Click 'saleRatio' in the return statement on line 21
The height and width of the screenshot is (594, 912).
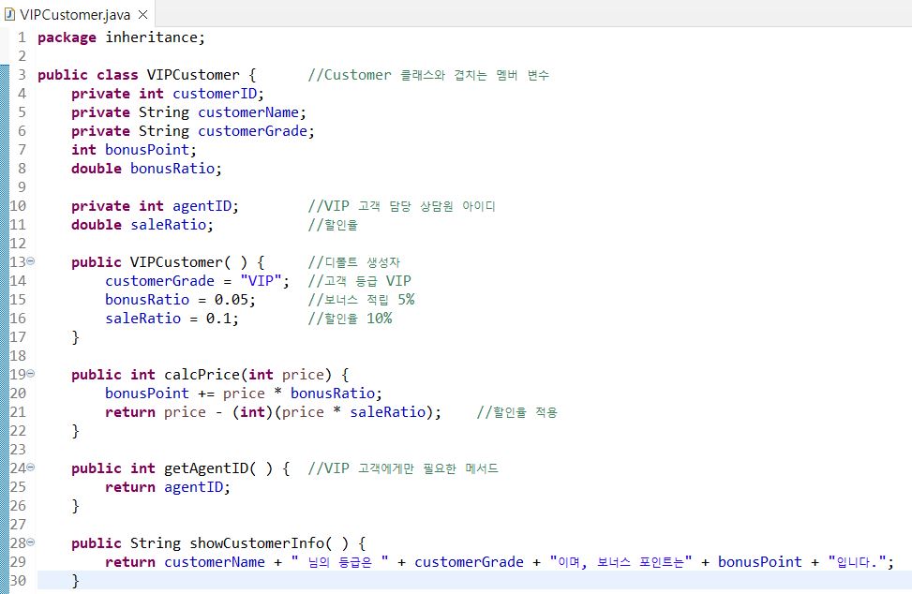[387, 412]
